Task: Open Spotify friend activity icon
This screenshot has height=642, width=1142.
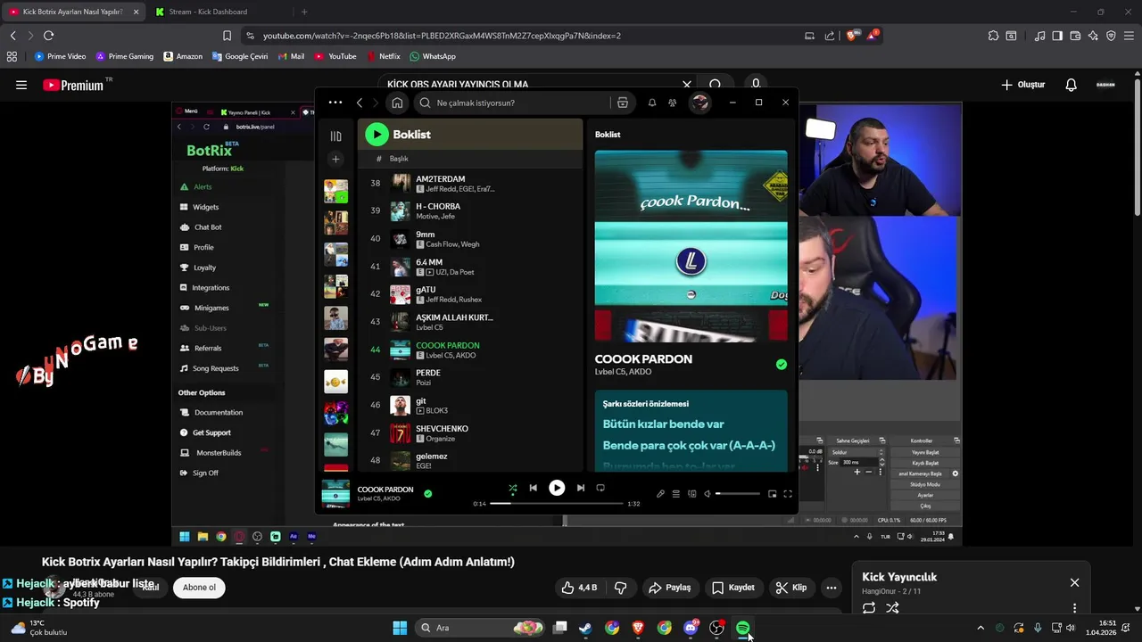Action: [673, 103]
